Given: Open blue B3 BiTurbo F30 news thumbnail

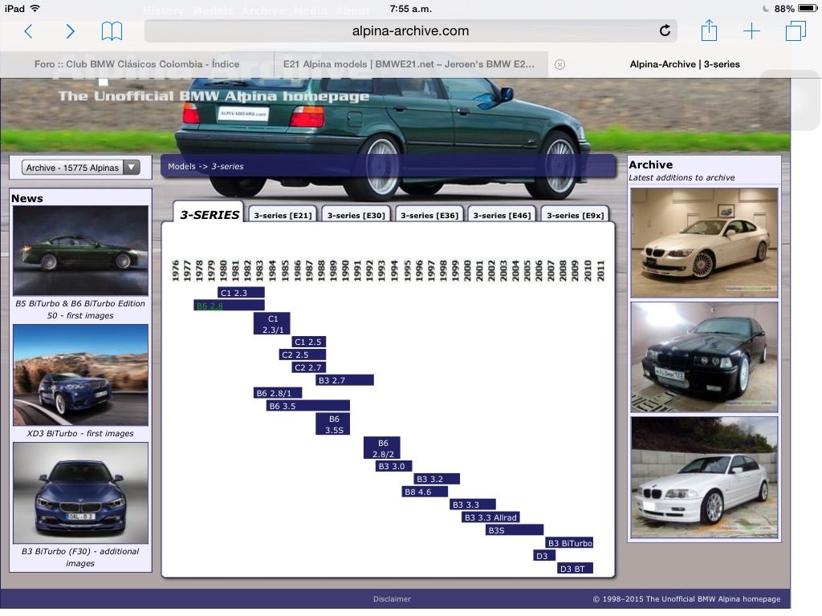Looking at the screenshot, I should point(80,492).
